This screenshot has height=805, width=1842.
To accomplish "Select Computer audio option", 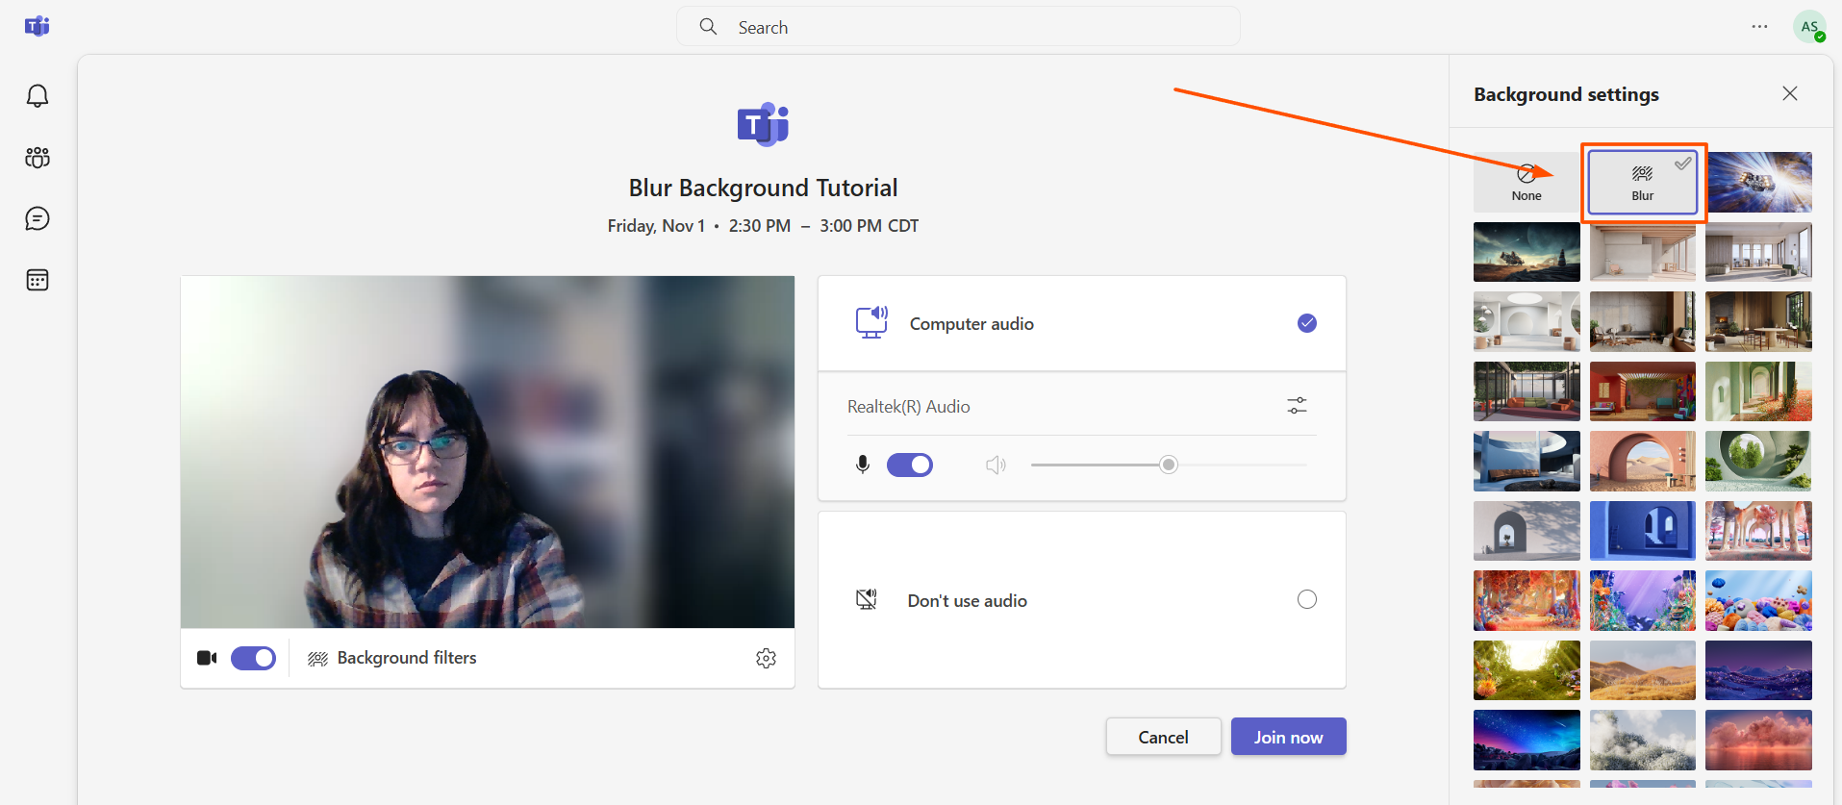I will (1081, 324).
